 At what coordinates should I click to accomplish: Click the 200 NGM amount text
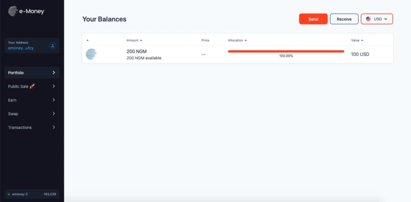pos(137,52)
